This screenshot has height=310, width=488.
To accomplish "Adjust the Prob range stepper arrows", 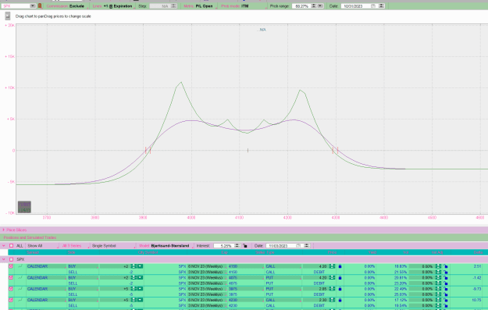I will click(x=314, y=6).
